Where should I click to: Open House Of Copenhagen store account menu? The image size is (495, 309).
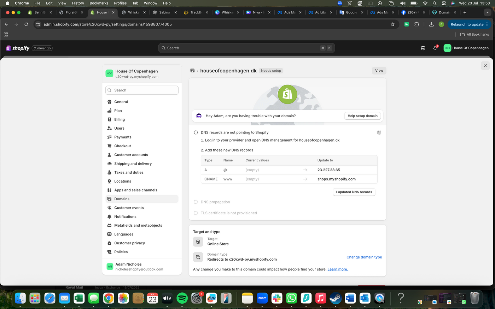point(466,48)
